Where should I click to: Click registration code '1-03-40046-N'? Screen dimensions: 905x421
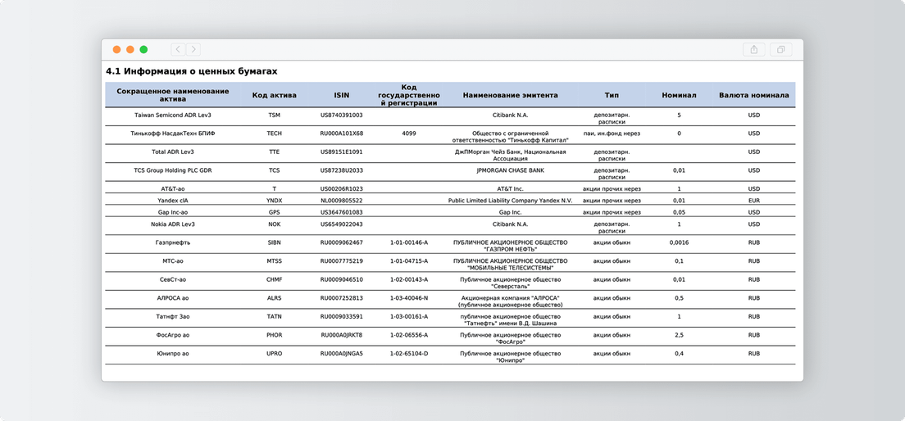click(x=409, y=298)
